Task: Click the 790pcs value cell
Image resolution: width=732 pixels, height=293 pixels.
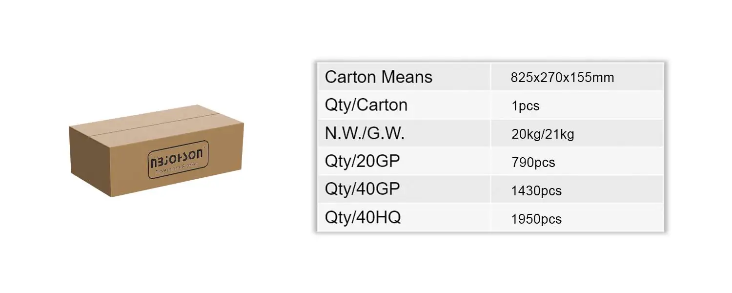Action: 533,162
